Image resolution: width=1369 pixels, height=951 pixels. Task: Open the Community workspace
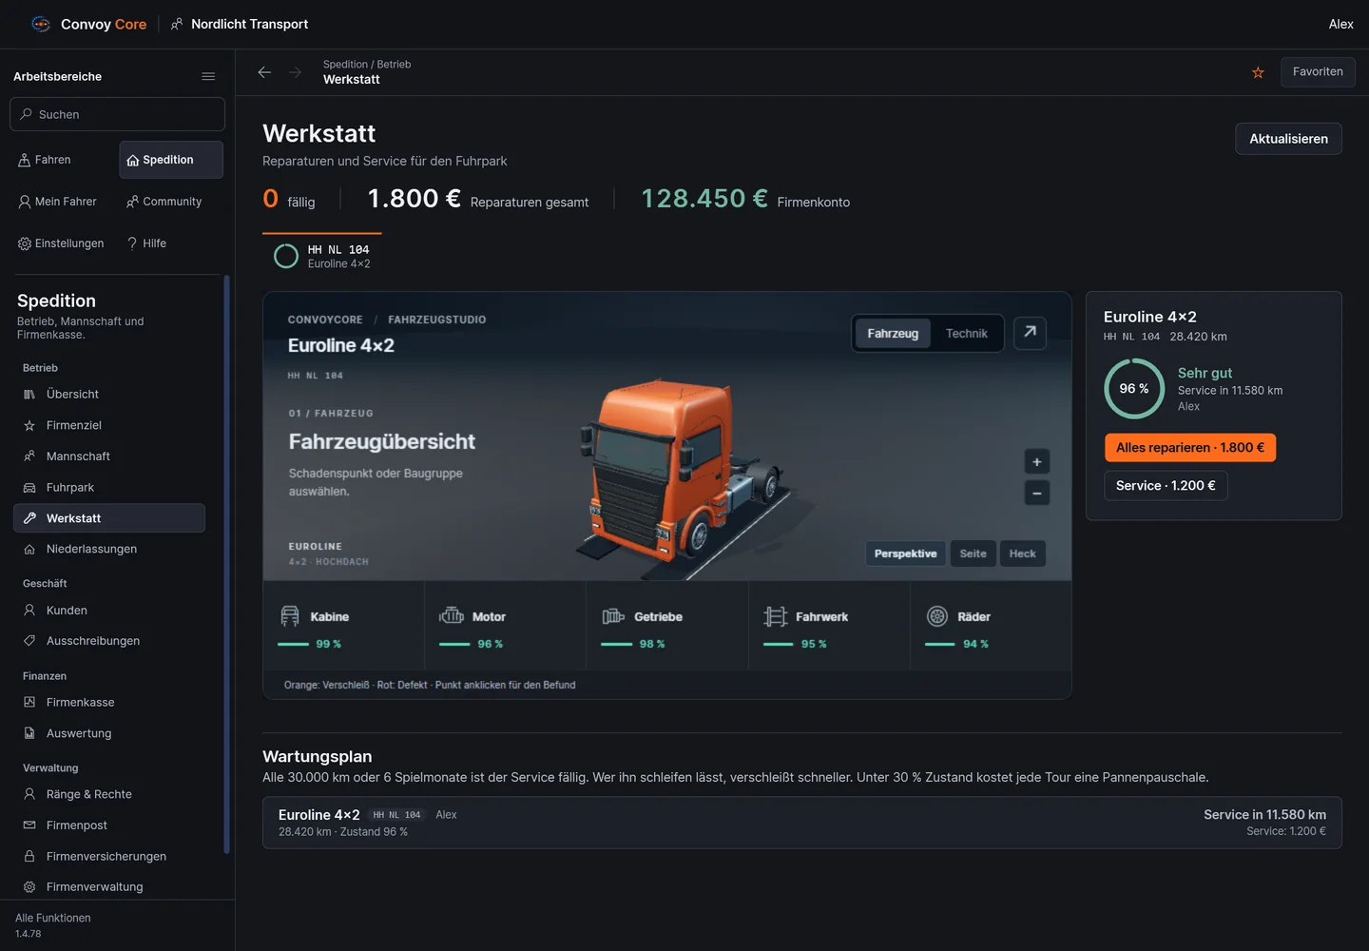pos(171,202)
